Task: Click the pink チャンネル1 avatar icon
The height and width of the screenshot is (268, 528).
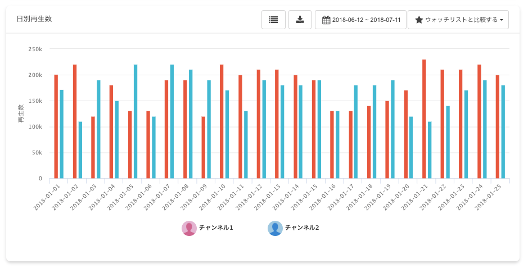Action: (x=189, y=228)
